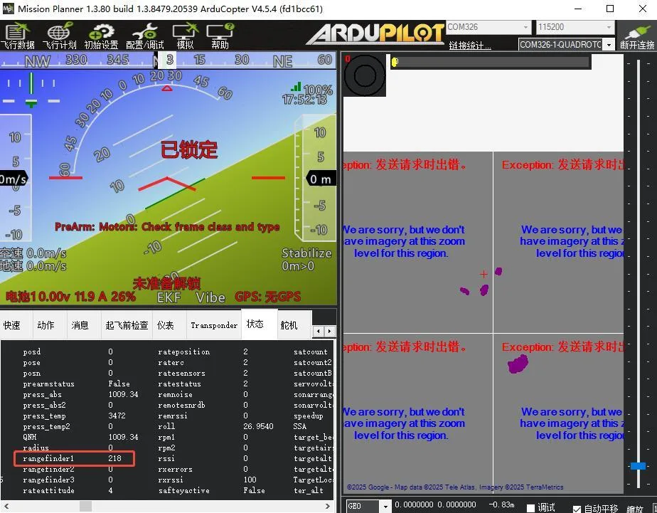Click the status list horizontal scrollbar thumb
This screenshot has width=657, height=513.
85,507
